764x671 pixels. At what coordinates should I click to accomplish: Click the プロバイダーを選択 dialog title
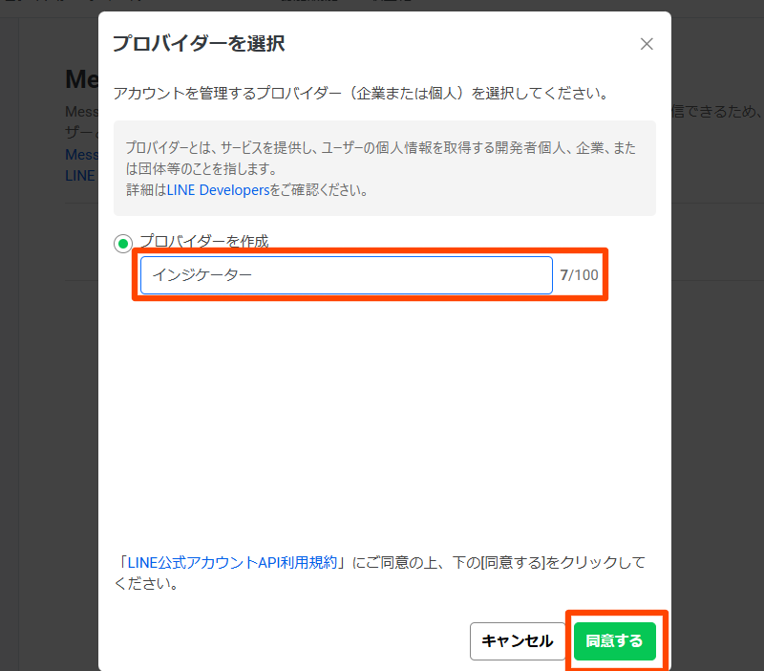tap(199, 43)
